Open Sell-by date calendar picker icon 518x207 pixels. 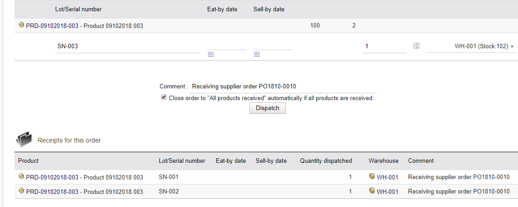[x=257, y=54]
